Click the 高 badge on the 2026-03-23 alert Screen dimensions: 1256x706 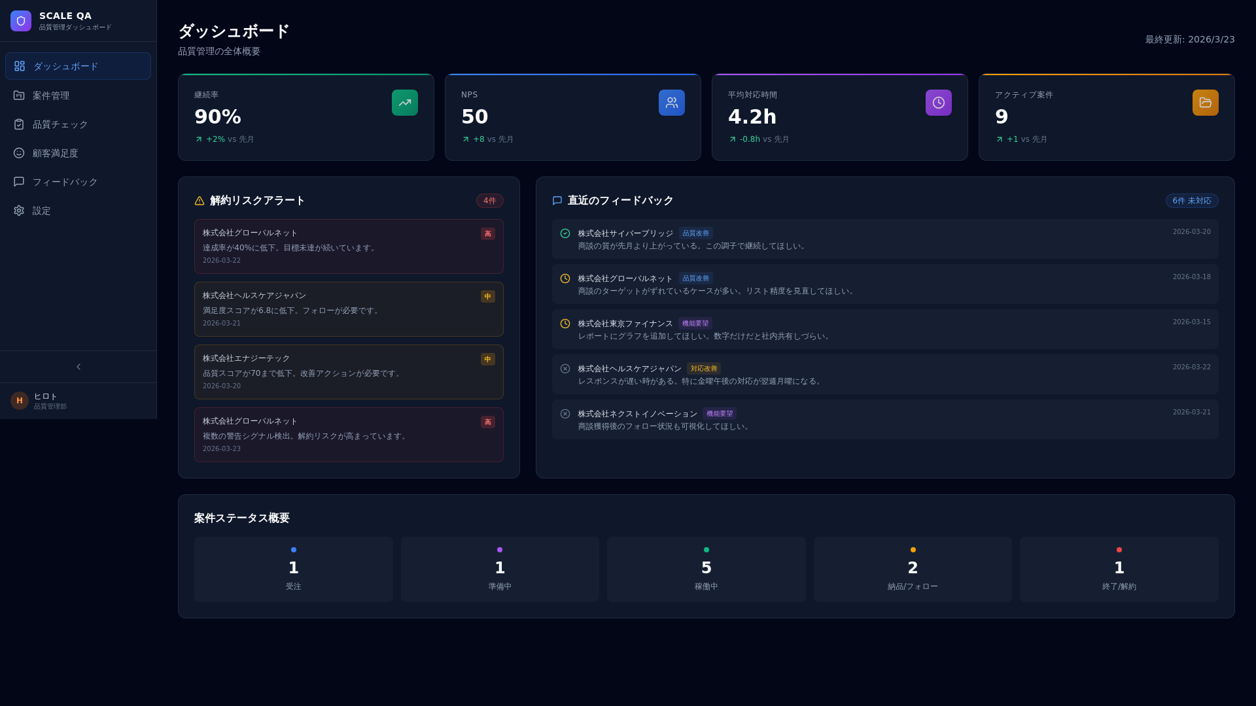tap(488, 422)
